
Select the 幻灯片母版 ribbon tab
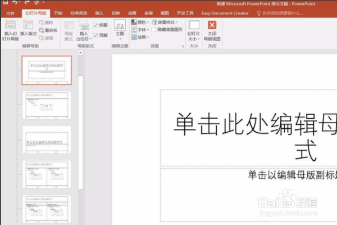coord(36,13)
